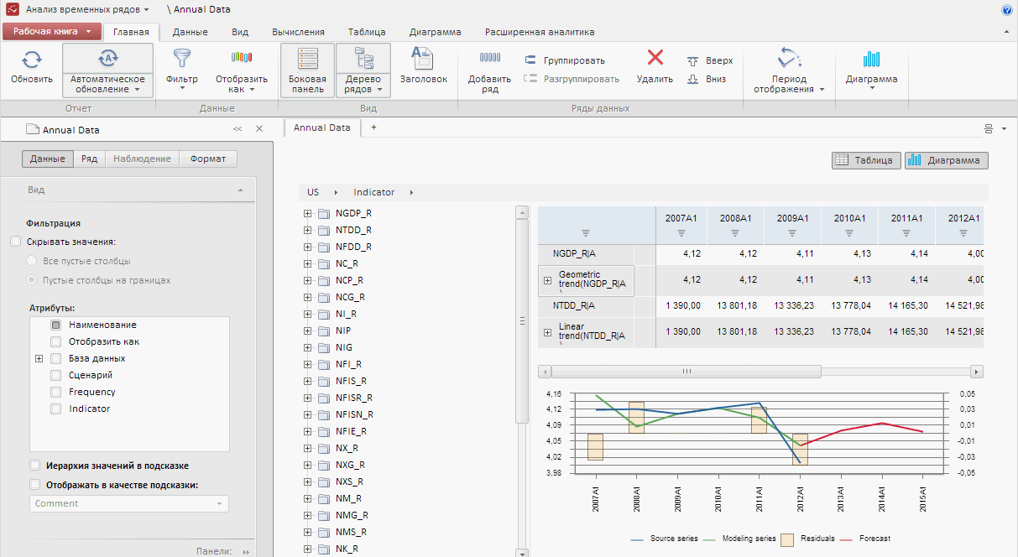
Task: Click the Обновить refresh icon
Action: coord(31,60)
